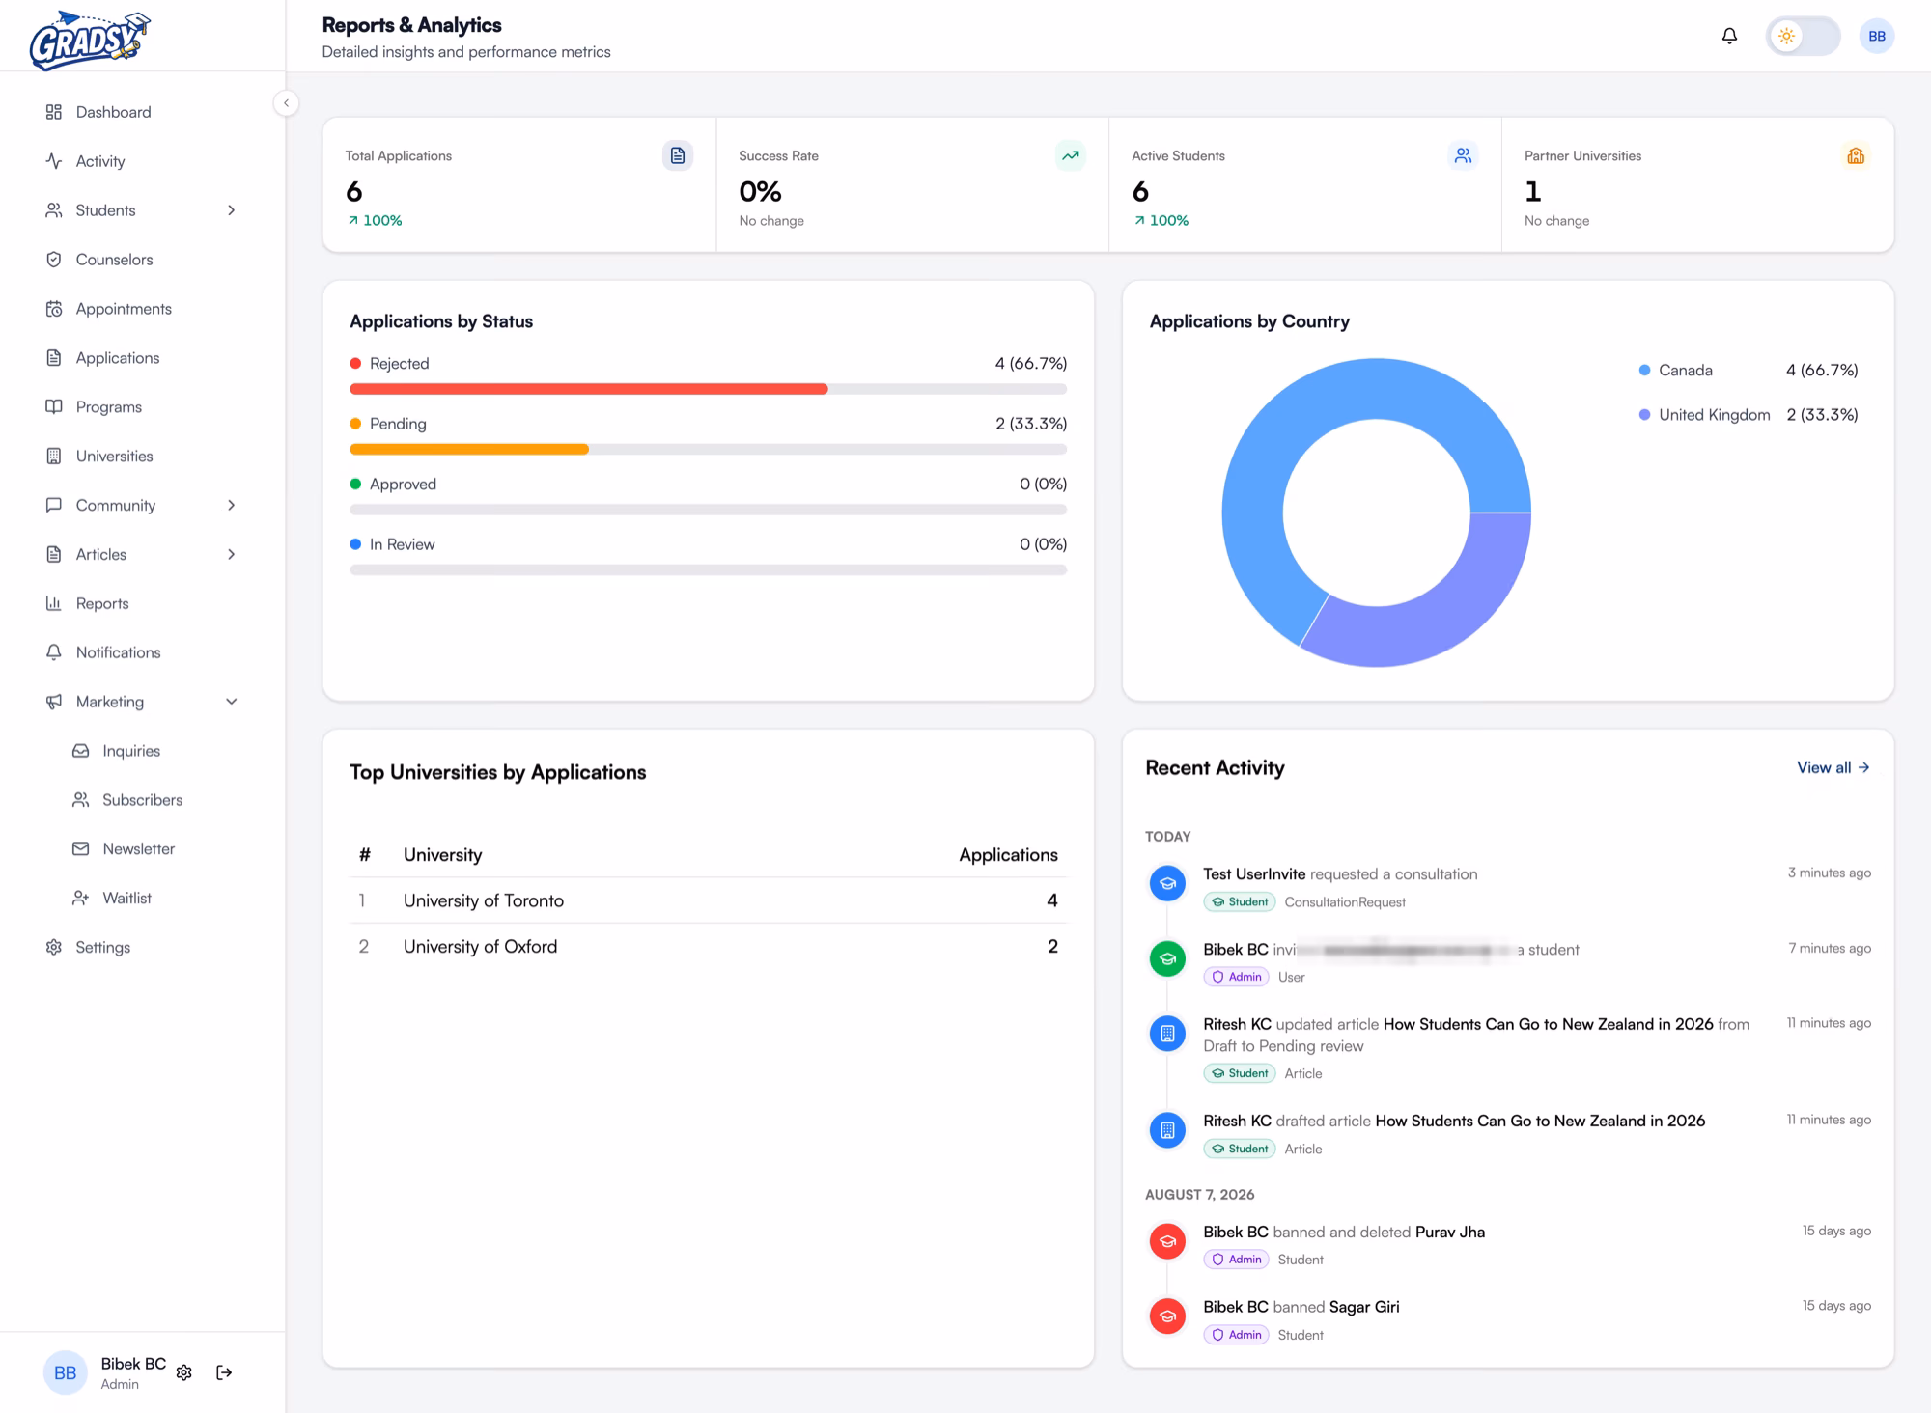Click the Sagar Giri name in activity

click(x=1364, y=1307)
